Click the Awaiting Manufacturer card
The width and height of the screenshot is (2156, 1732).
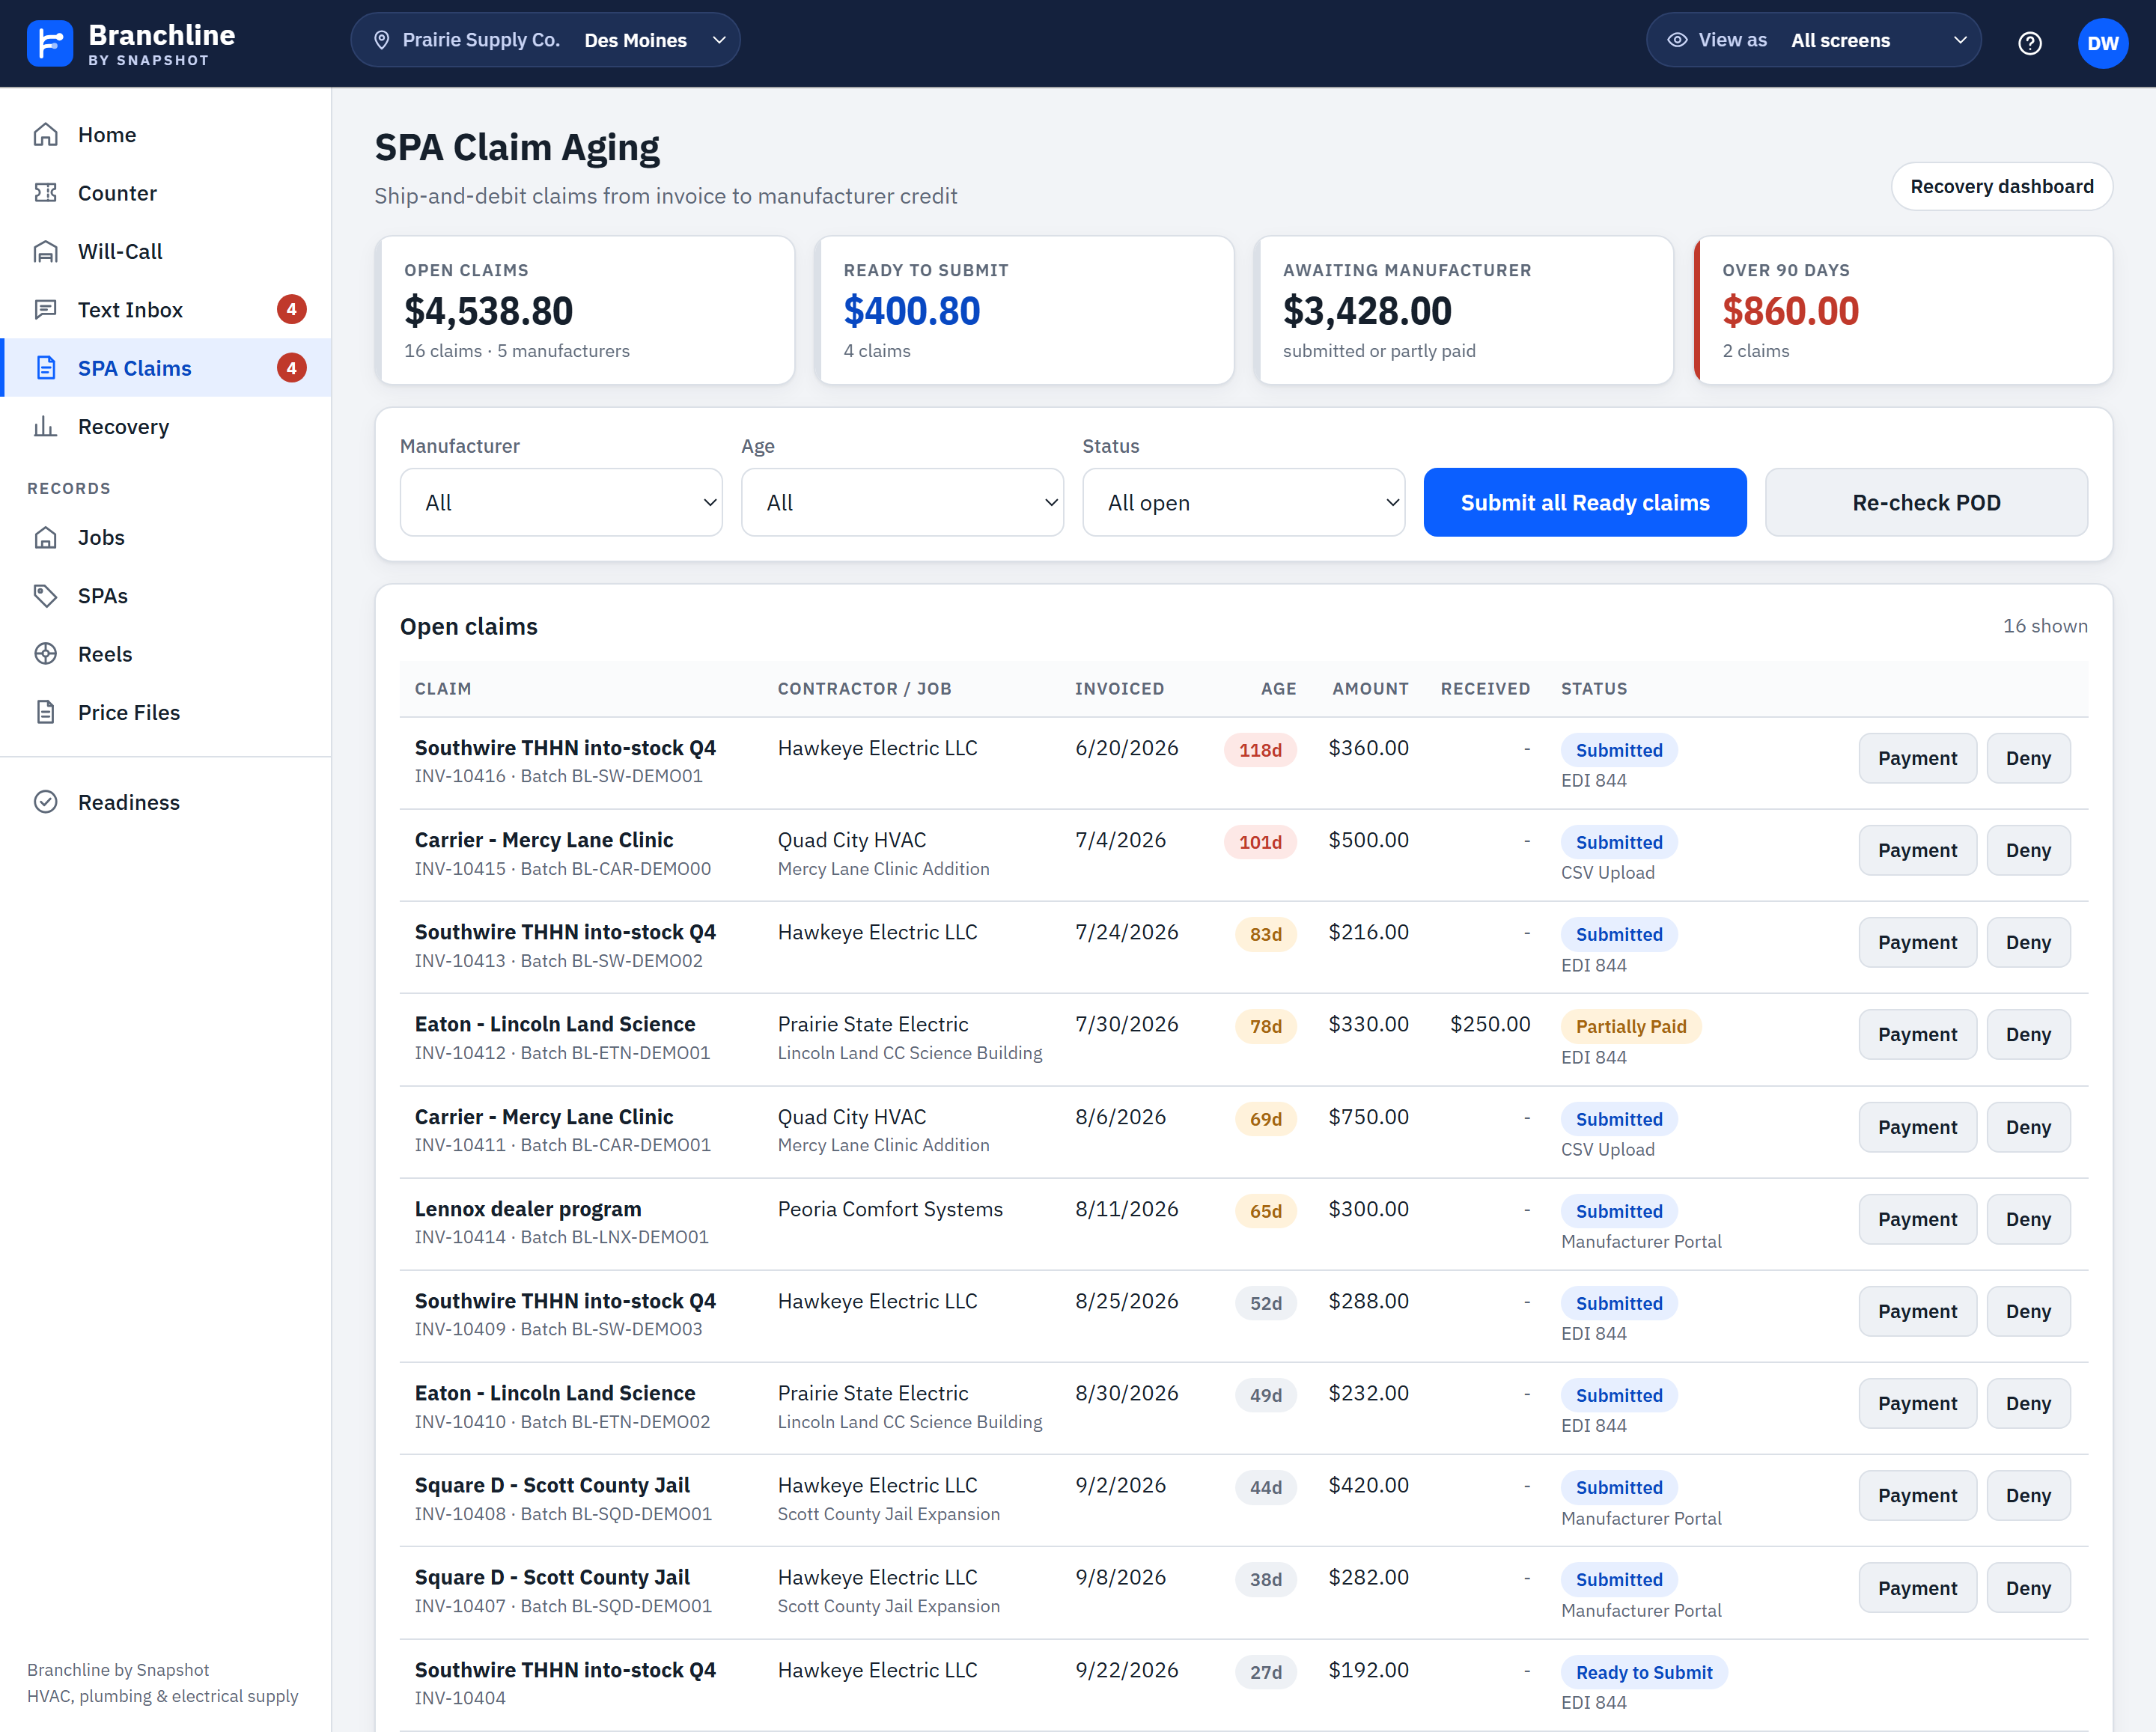pyautogui.click(x=1464, y=310)
